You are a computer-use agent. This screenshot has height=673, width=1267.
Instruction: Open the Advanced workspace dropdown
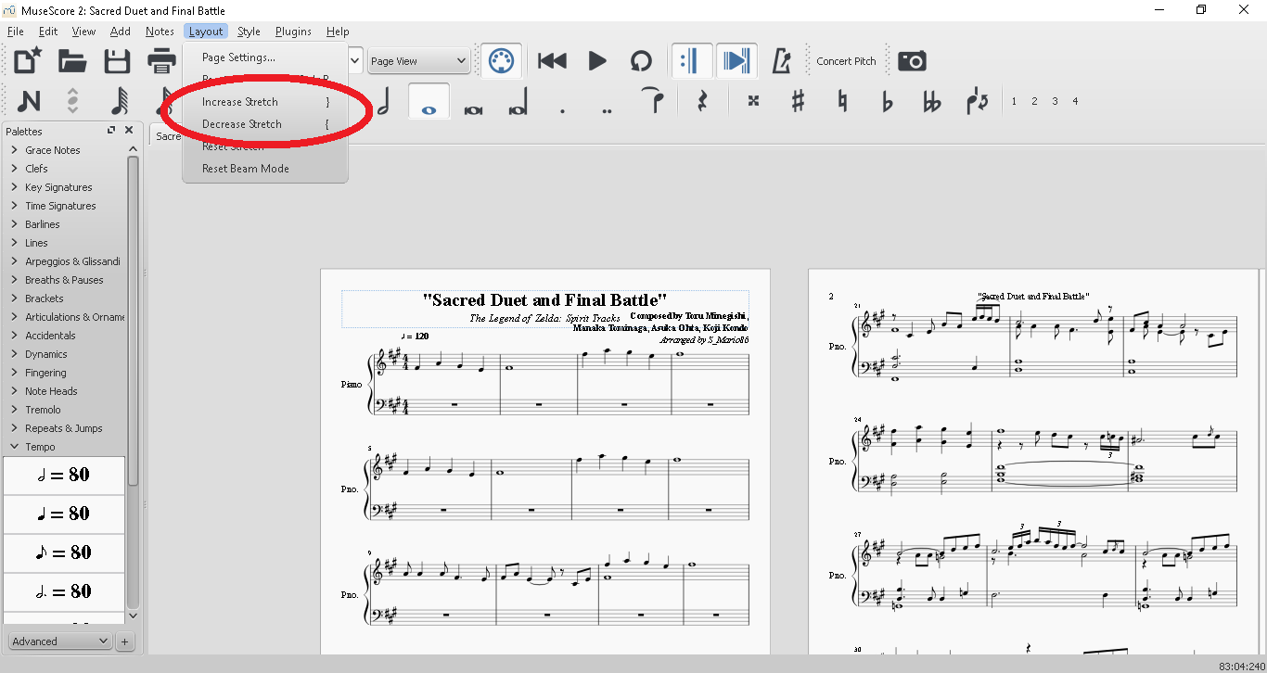(x=59, y=641)
